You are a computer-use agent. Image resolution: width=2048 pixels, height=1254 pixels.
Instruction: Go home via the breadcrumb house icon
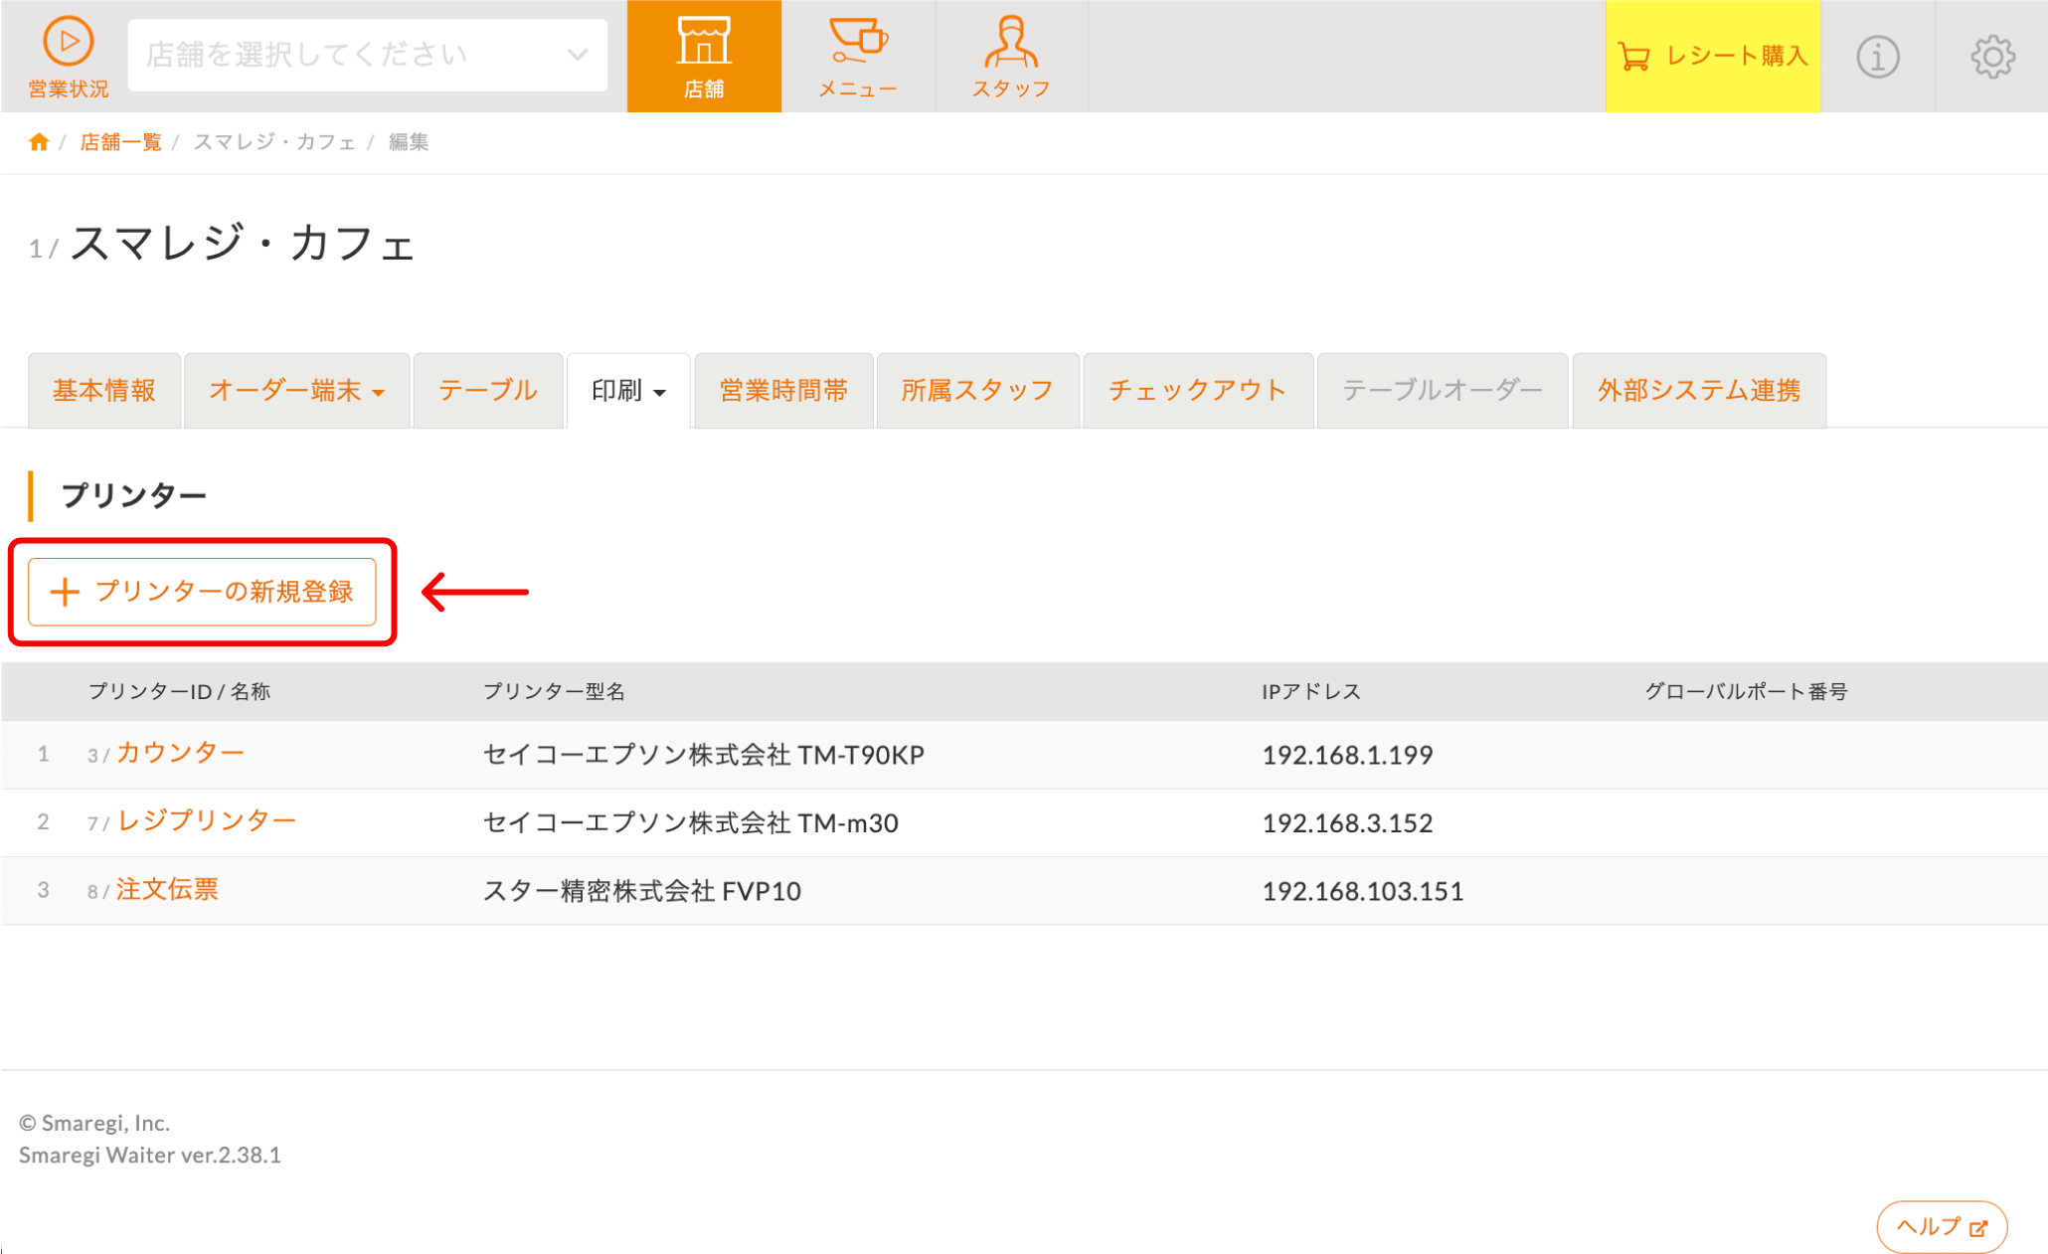click(x=39, y=142)
